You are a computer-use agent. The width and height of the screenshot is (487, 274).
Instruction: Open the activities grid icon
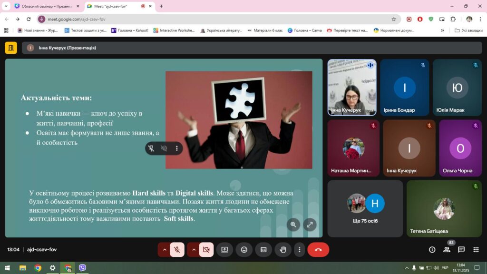pos(476,249)
